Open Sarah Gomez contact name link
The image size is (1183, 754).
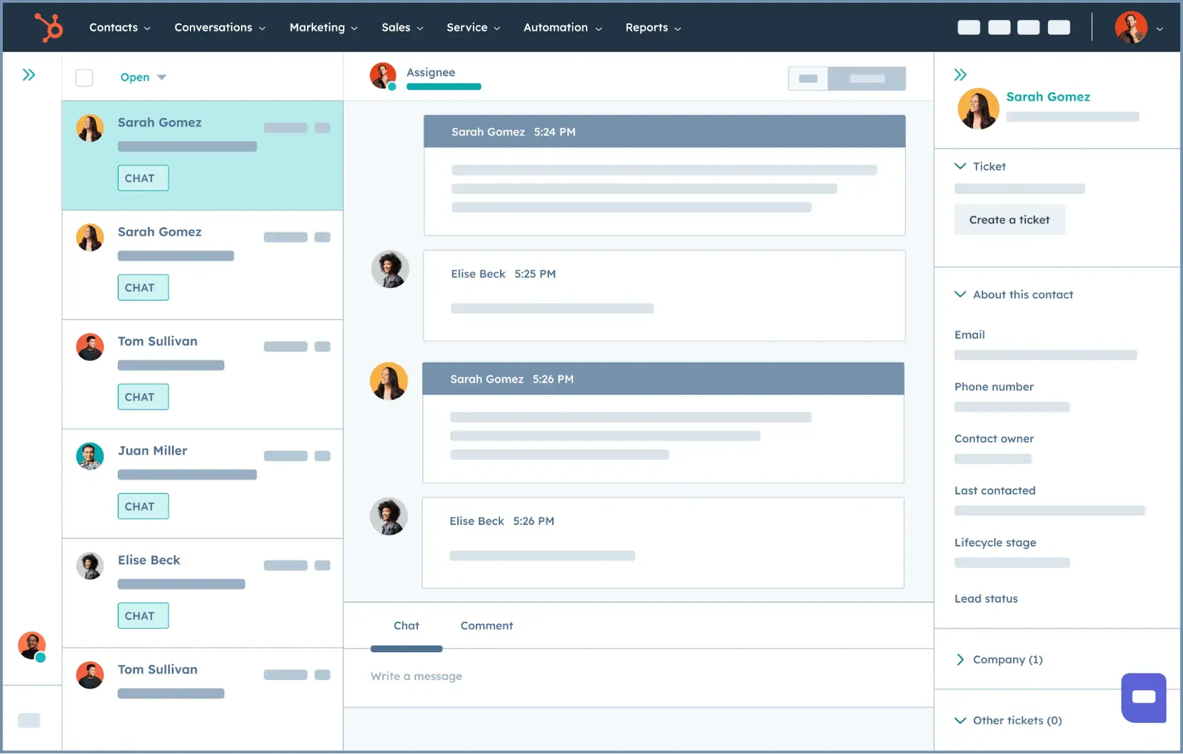coord(1047,96)
